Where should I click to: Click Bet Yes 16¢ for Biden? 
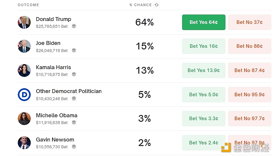[x=204, y=46]
